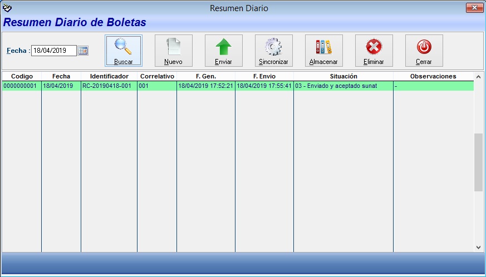The height and width of the screenshot is (277, 486).
Task: Click the Observaciones column header
Action: 433,76
